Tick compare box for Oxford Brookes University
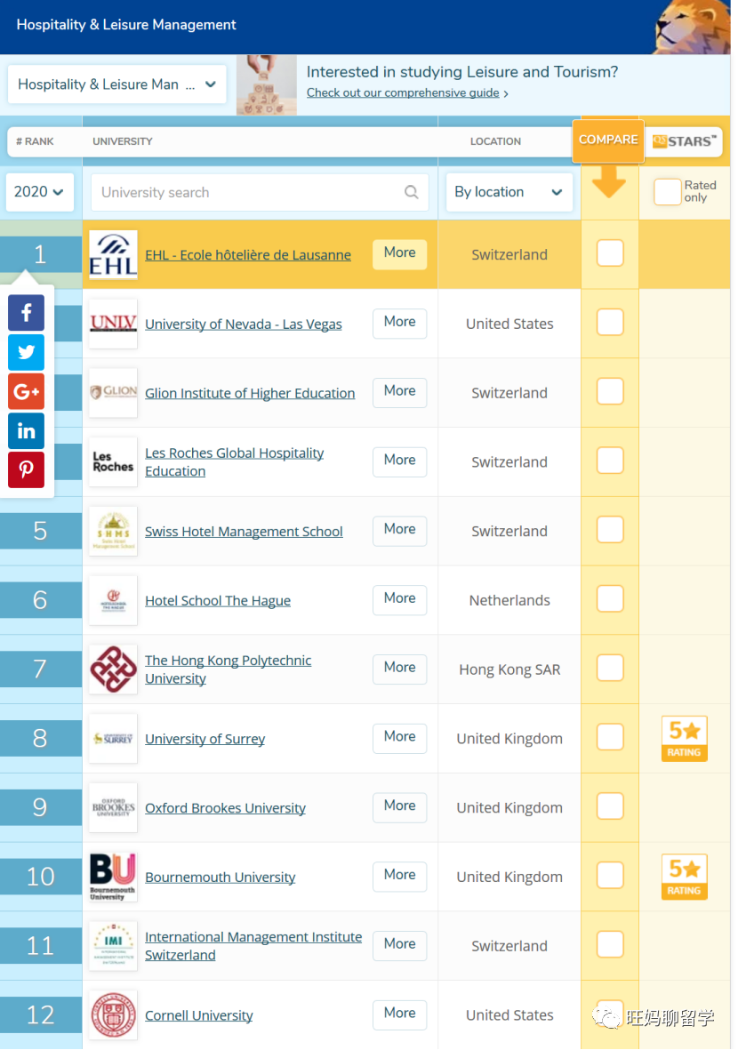 [610, 806]
